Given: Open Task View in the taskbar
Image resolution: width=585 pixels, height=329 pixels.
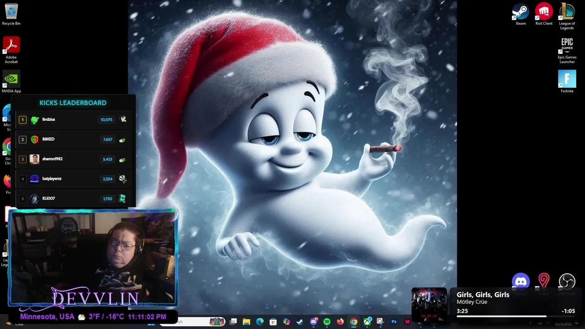Looking at the screenshot, I should click(233, 322).
